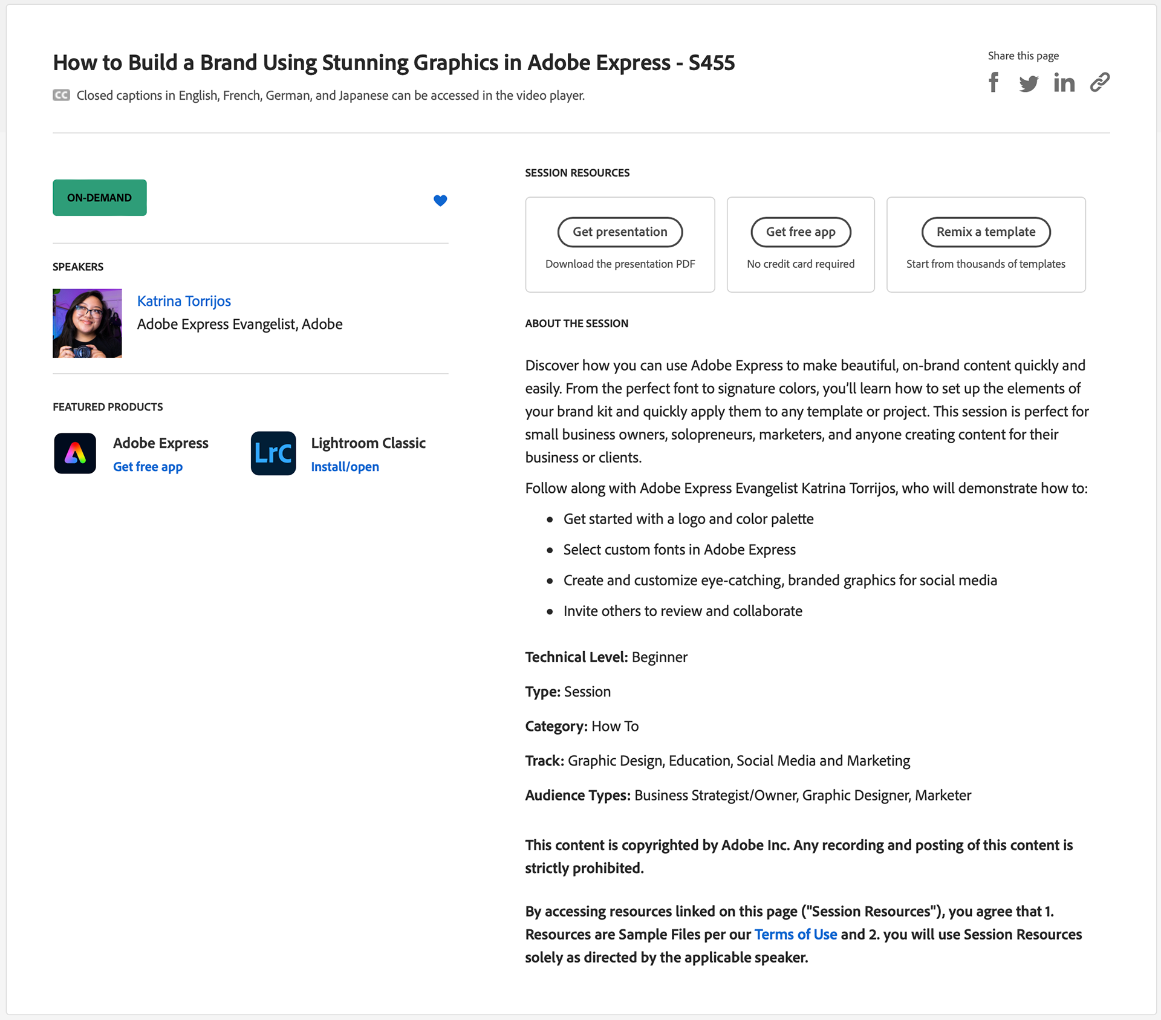
Task: Copy the page link icon
Action: [1100, 82]
